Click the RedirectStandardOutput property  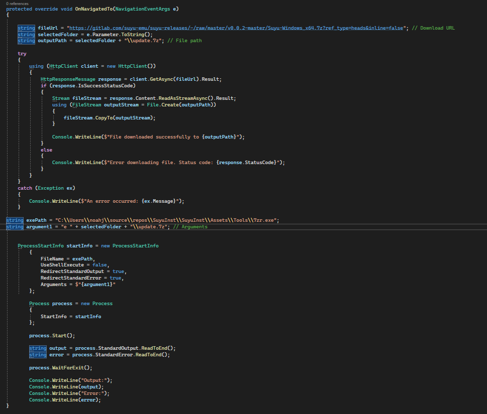point(72,271)
